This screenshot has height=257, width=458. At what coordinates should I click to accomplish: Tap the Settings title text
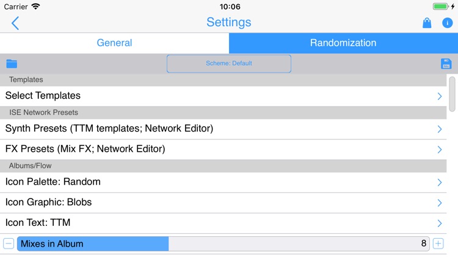[x=229, y=23]
